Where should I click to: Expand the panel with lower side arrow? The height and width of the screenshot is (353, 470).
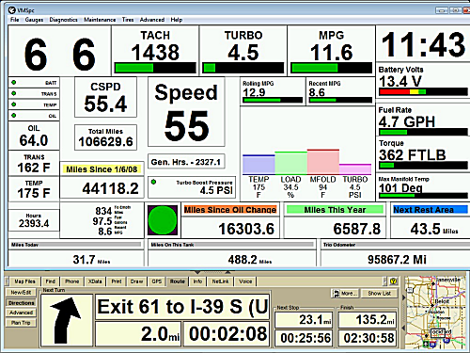pos(403,328)
